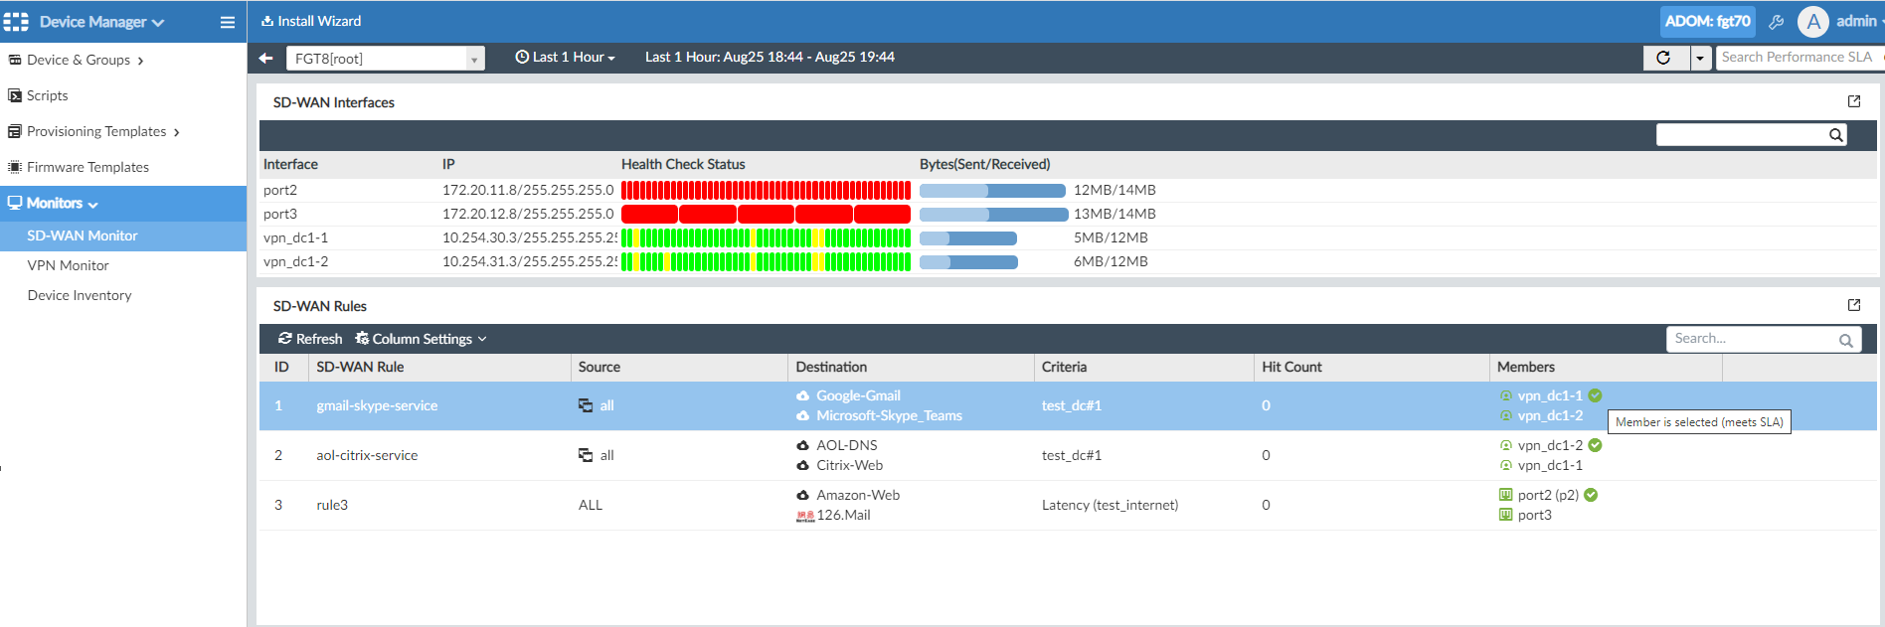The height and width of the screenshot is (627, 1885).
Task: Click the ADOM: fgt70 button
Action: pyautogui.click(x=1707, y=21)
